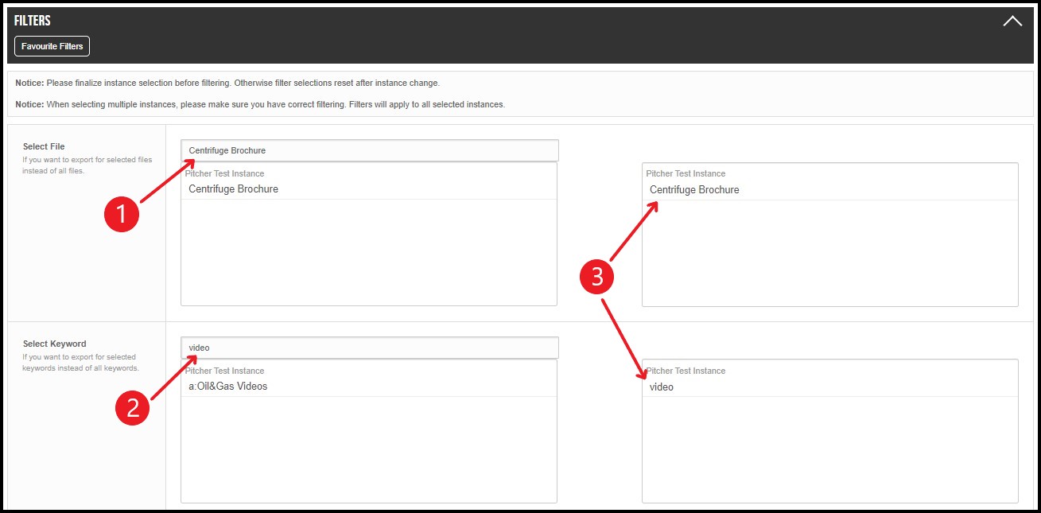Image resolution: width=1041 pixels, height=513 pixels.
Task: Click Pitcher Test Instance header in selected files
Action: (686, 173)
